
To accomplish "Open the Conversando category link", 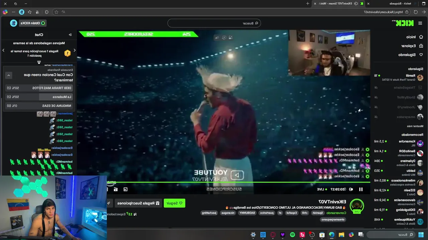I will [336, 213].
